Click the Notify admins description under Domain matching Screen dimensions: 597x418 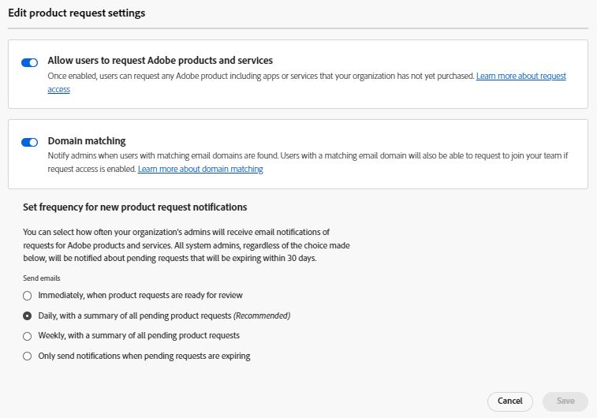308,155
